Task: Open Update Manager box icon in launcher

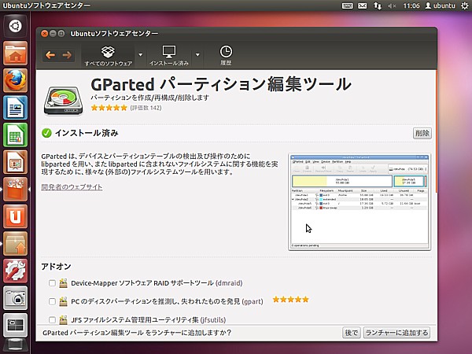Action: pos(16,243)
